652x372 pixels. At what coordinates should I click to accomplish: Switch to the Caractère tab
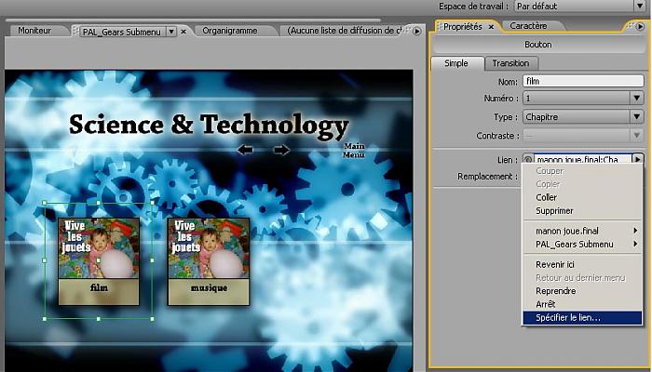(x=528, y=26)
